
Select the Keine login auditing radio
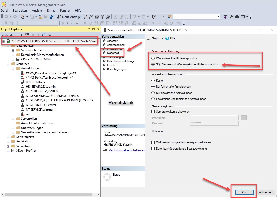153,80
